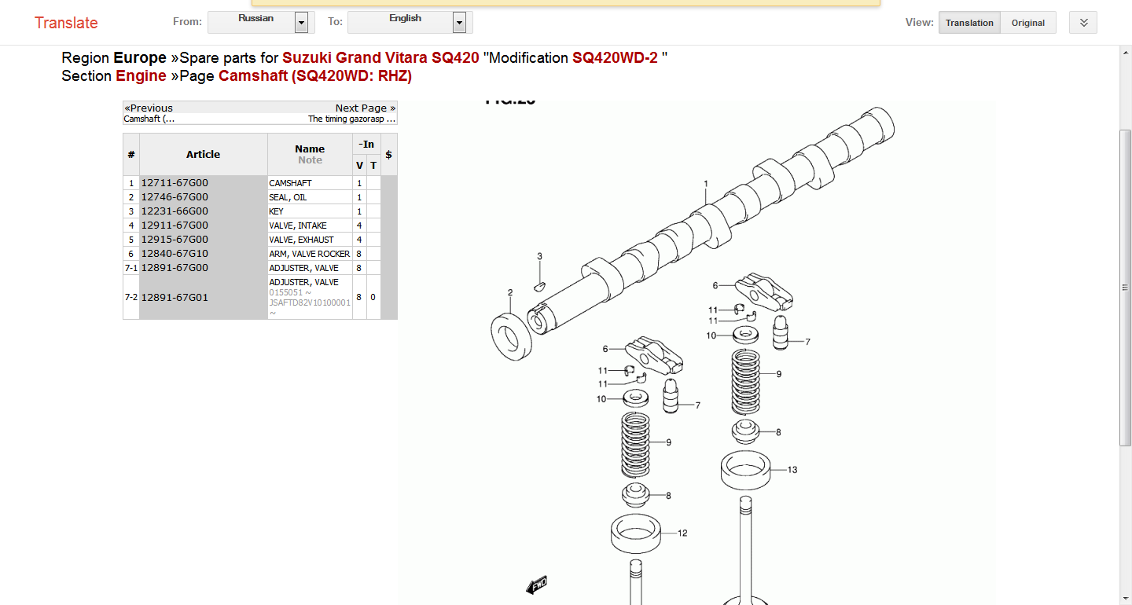Image resolution: width=1132 pixels, height=605 pixels.
Task: Click part number 3 key on diagram
Action: click(540, 256)
